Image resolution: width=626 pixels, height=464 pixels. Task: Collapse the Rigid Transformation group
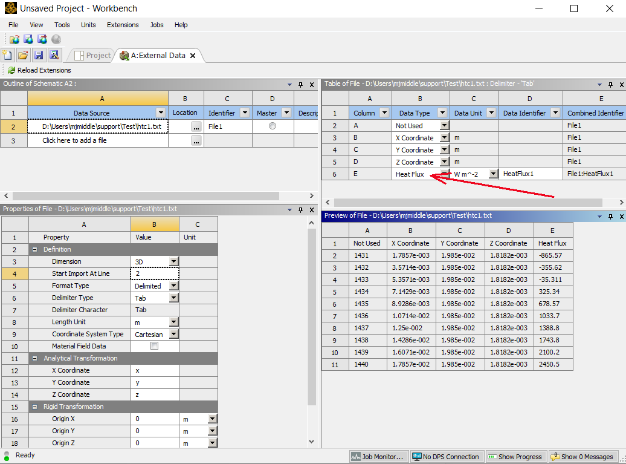[x=34, y=407]
